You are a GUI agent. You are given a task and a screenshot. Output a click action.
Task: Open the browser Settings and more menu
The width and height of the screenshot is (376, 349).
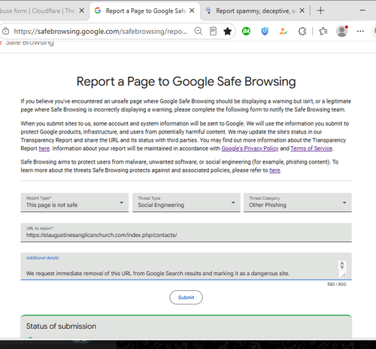(x=360, y=31)
